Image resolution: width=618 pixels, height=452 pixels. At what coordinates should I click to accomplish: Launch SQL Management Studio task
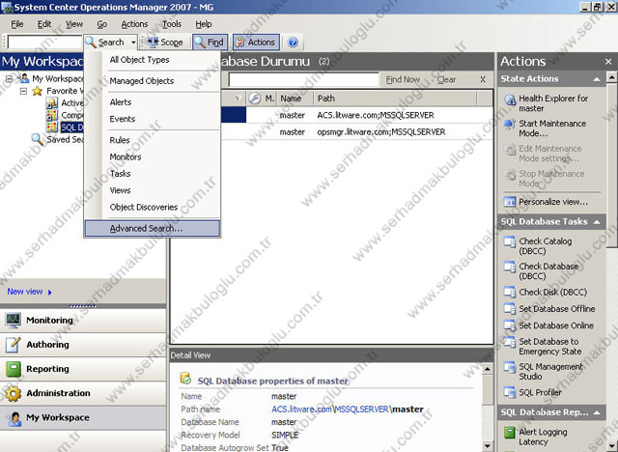544,372
